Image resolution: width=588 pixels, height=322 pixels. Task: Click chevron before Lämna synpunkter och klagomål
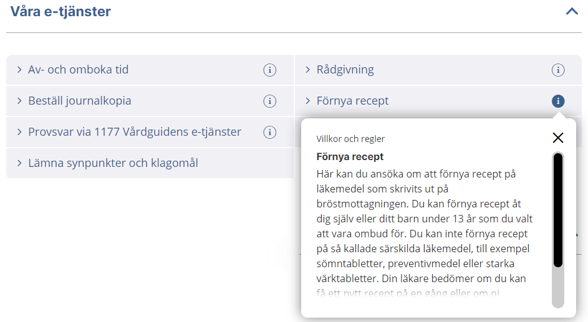pyautogui.click(x=19, y=163)
